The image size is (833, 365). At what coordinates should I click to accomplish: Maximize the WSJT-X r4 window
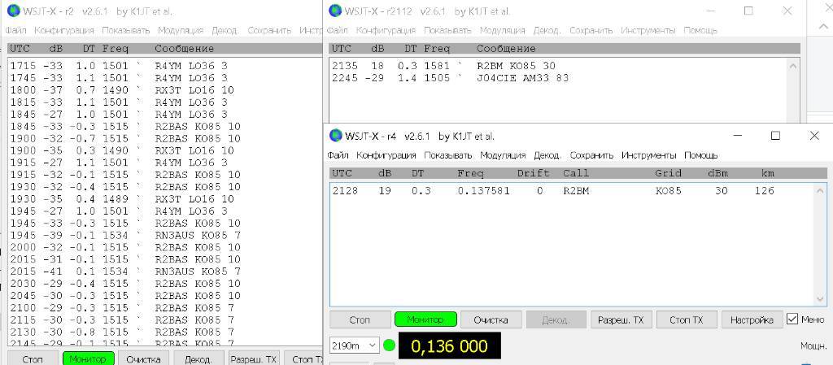pos(775,136)
